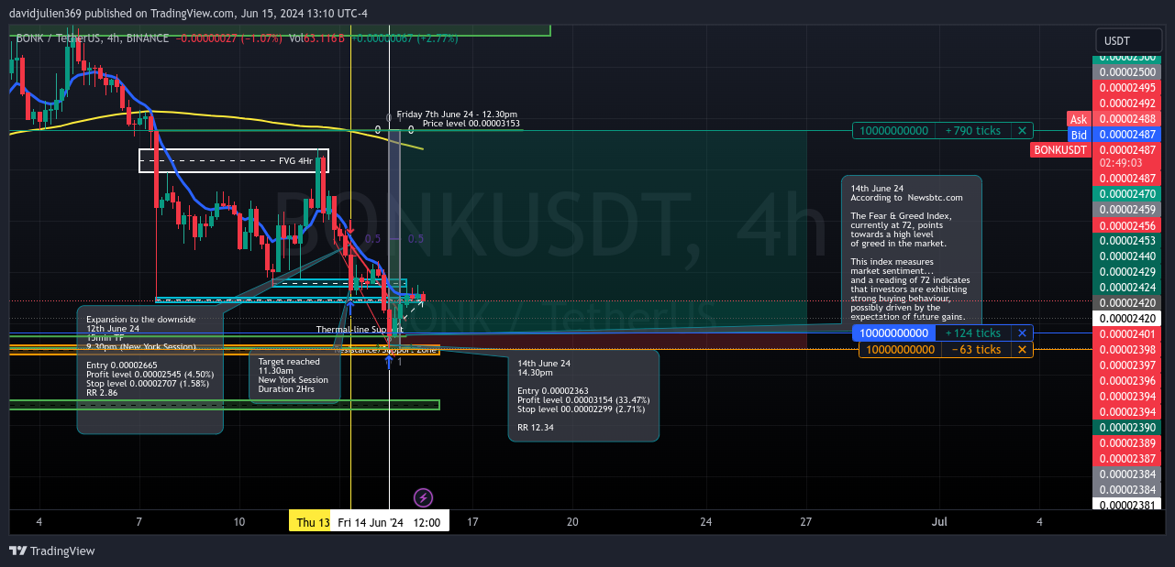
Task: Select the +124 ticks label
Action: point(972,333)
